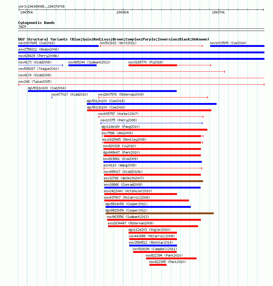Click the esv2607576 (McKernan2009) label
The height and width of the screenshot is (286, 273).
(x=121, y=94)
